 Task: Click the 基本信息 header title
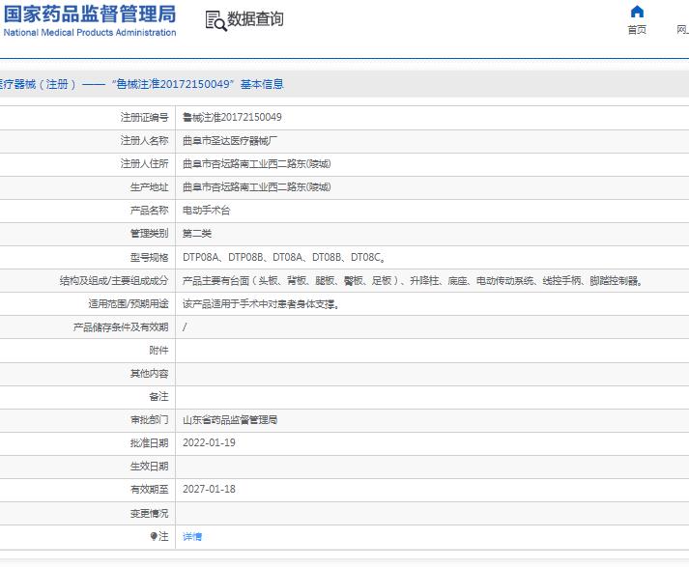pos(262,84)
